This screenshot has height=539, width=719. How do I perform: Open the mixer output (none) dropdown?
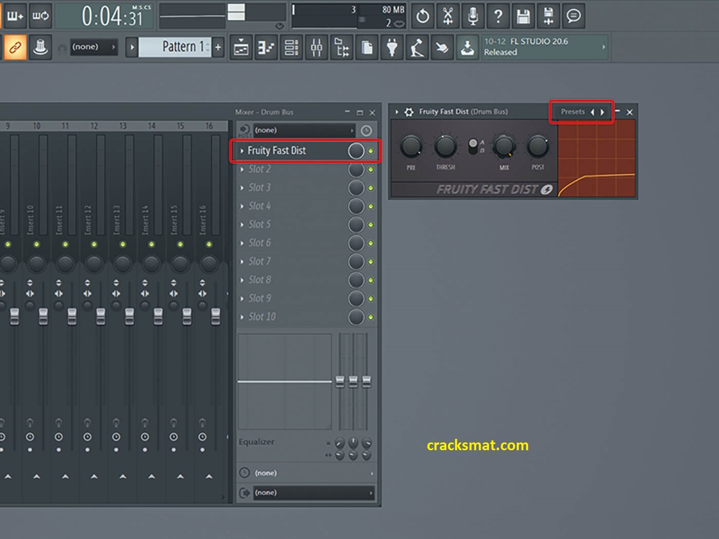coord(313,493)
